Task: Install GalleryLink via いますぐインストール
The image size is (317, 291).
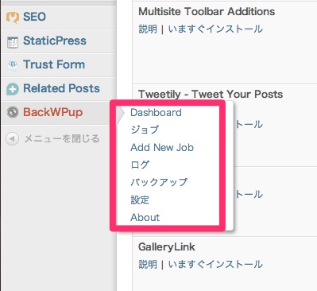Action: click(215, 264)
